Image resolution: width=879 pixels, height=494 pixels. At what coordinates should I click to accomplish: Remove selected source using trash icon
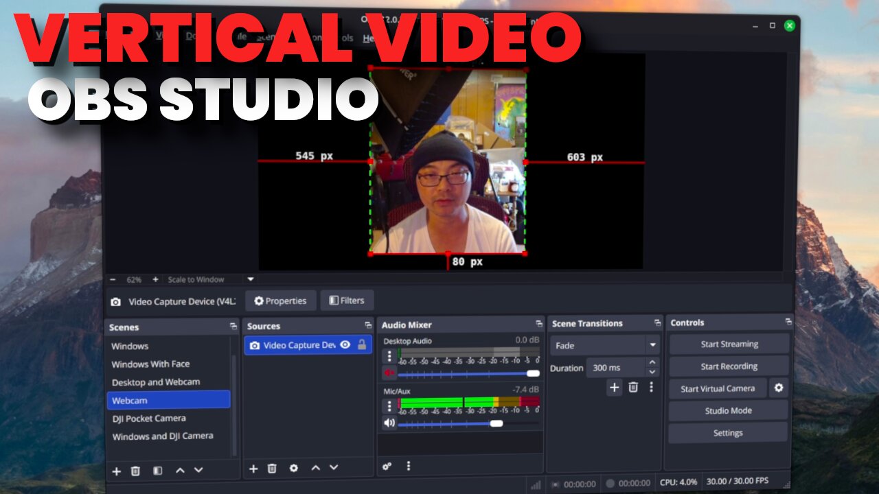(272, 468)
